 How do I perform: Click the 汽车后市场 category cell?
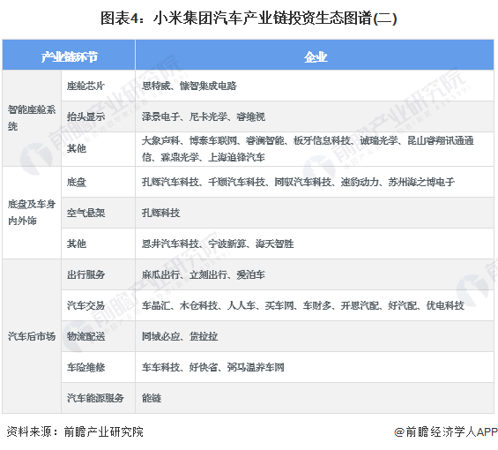[x=32, y=336]
